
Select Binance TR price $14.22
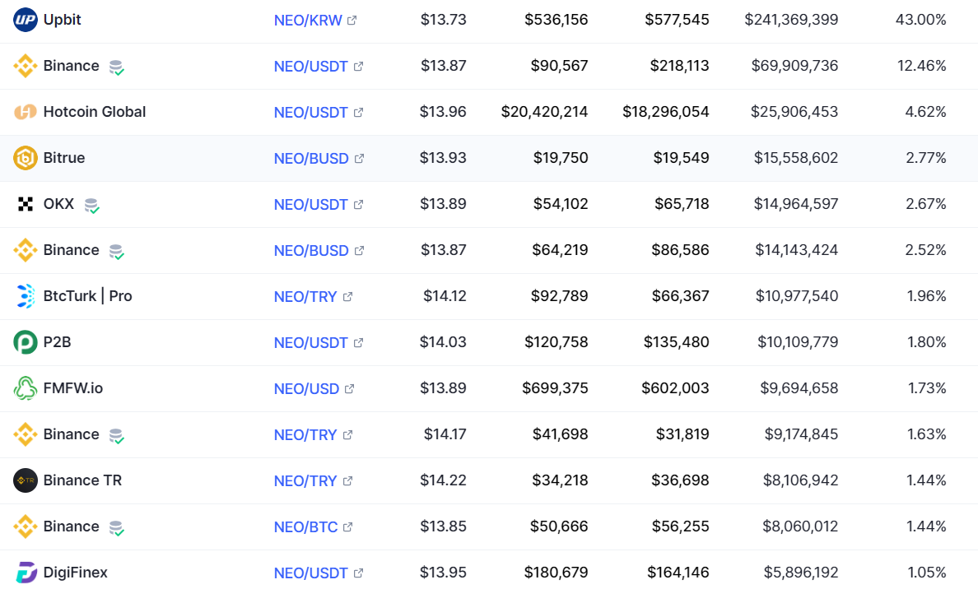[443, 481]
